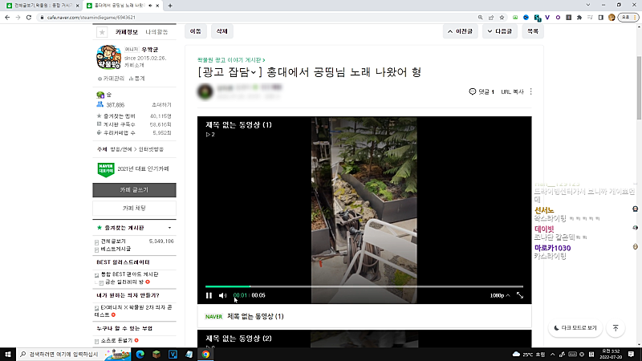Select the 카페정보 tab
Viewport: 642px width, 361px height.
pyautogui.click(x=127, y=32)
